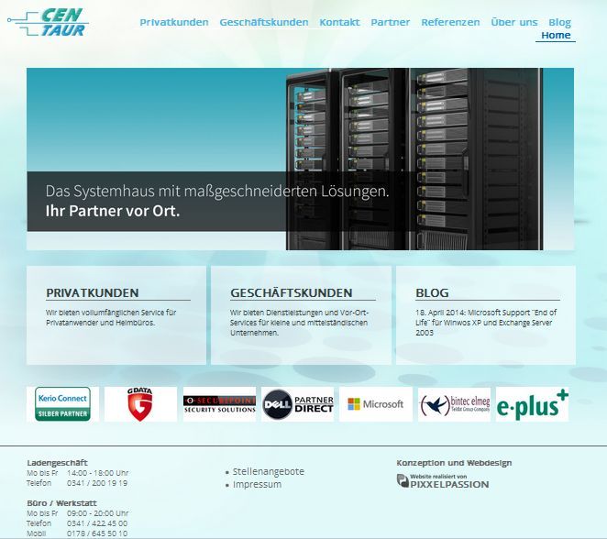Click the e-plus partner logo
The width and height of the screenshot is (607, 539).
[533, 404]
